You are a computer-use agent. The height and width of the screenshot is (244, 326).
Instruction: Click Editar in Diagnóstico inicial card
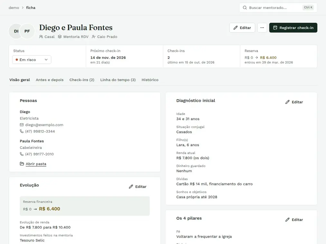(294, 102)
